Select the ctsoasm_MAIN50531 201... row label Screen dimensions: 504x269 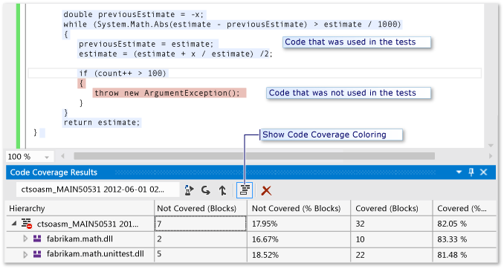88,224
